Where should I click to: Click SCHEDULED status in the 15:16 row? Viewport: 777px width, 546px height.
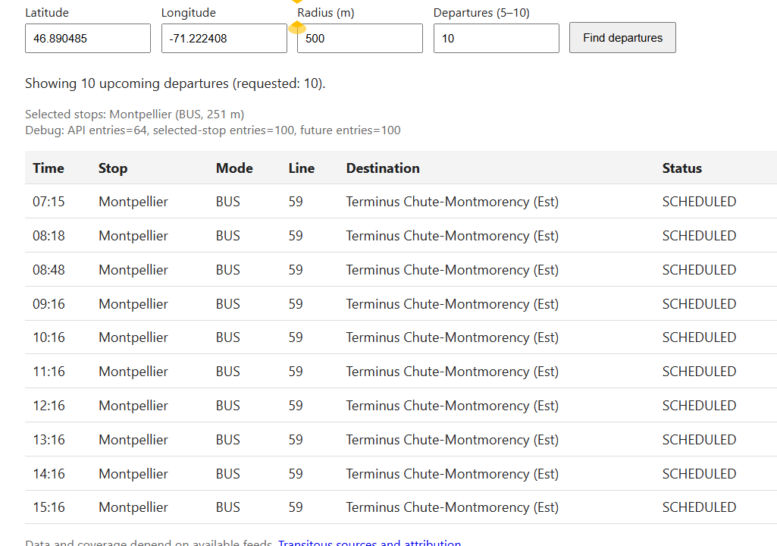tap(699, 507)
